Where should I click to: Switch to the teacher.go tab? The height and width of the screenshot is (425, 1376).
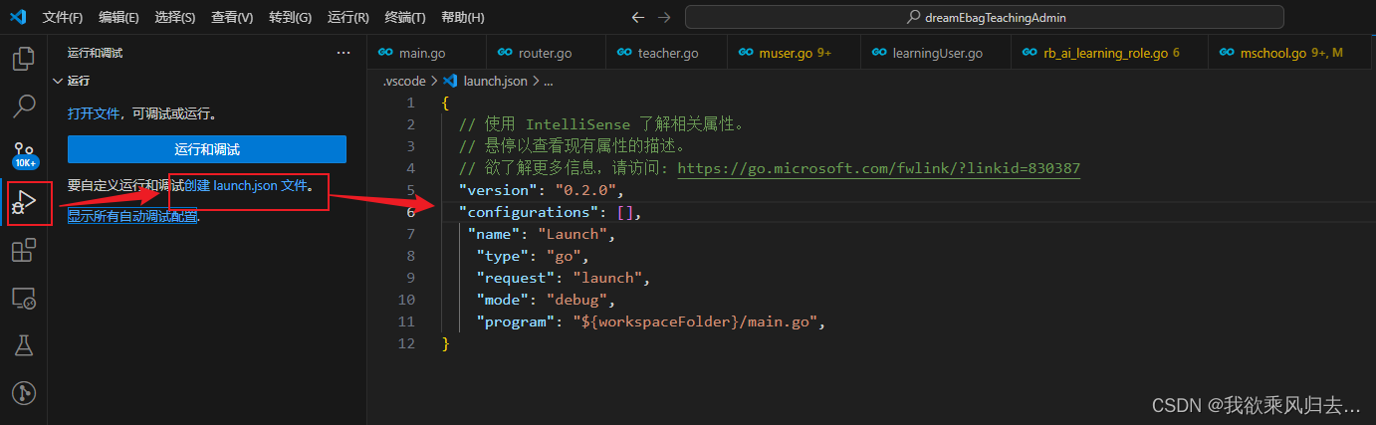coord(668,53)
